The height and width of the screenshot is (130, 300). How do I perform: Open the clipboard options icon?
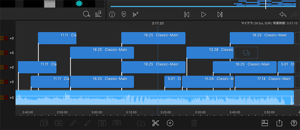coord(117,123)
